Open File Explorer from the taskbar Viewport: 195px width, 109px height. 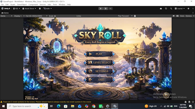pos(73,106)
